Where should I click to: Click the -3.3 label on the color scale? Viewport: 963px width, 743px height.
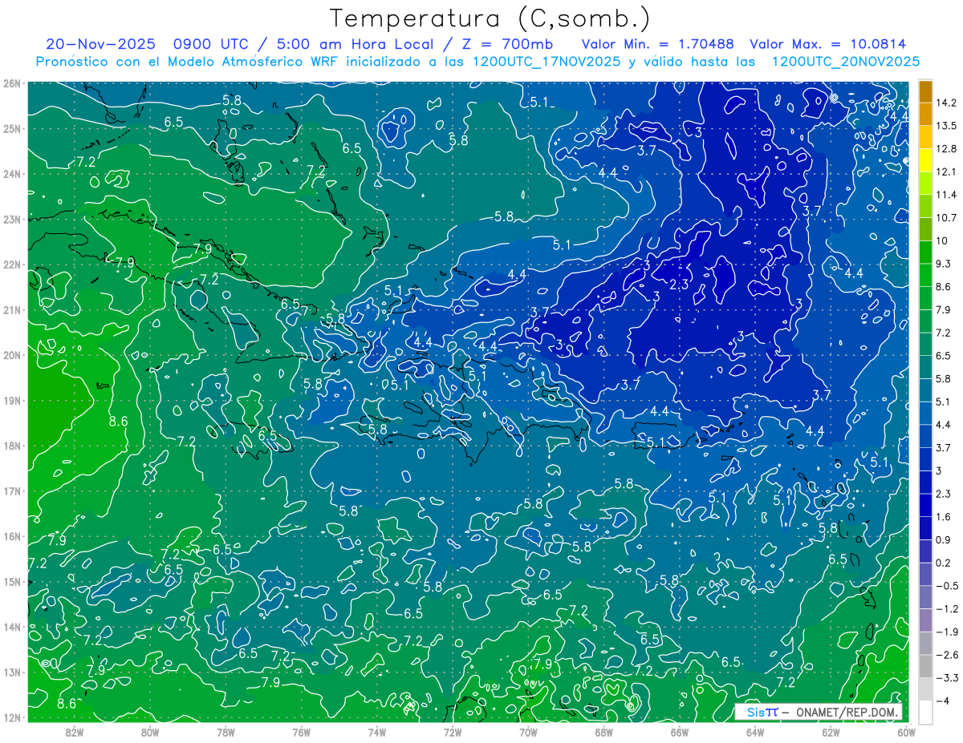coord(946,678)
